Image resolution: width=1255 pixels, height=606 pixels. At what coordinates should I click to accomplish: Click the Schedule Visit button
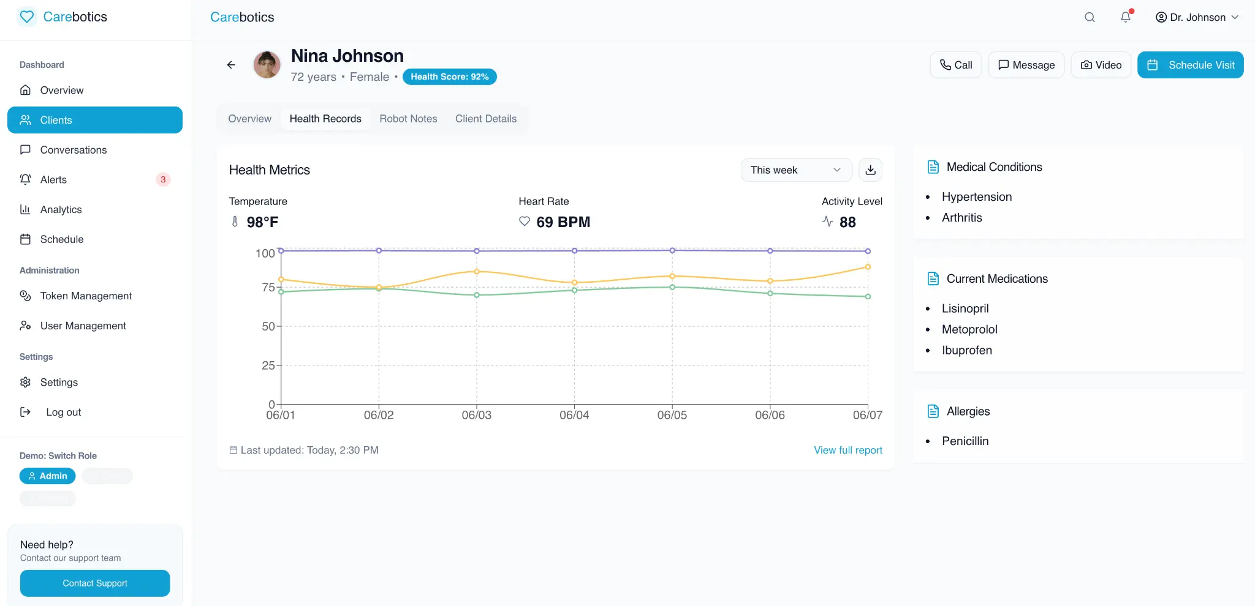click(1190, 65)
